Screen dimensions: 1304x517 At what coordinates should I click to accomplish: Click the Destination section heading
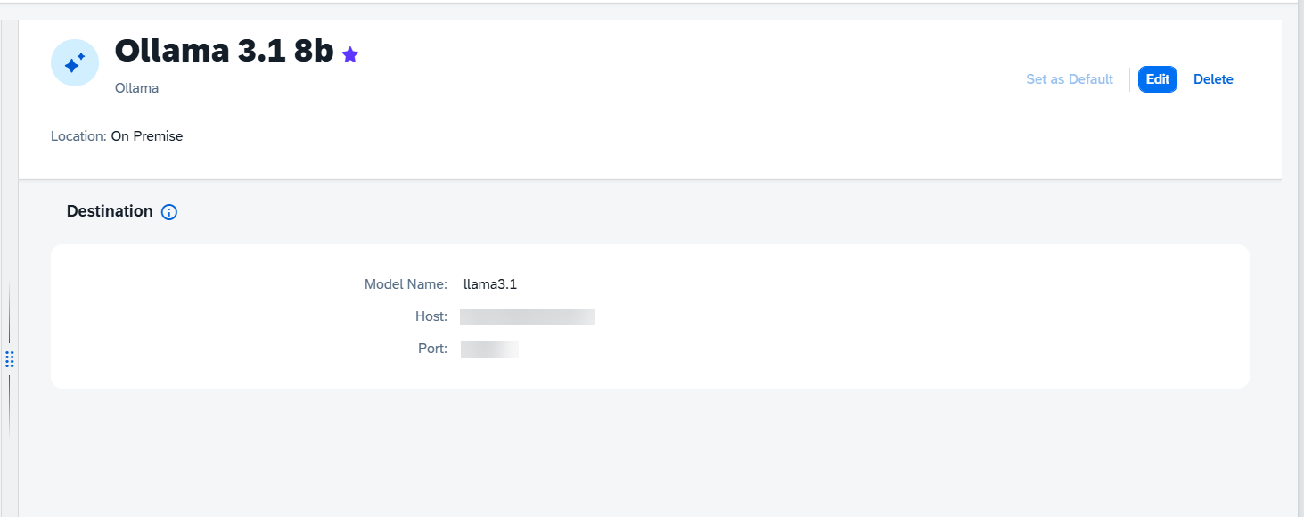[x=110, y=211]
